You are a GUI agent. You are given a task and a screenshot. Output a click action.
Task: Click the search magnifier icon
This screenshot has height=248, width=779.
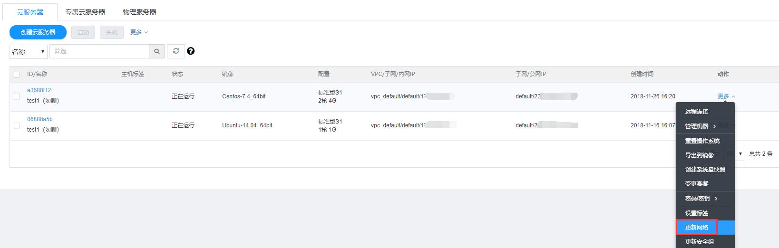[157, 51]
